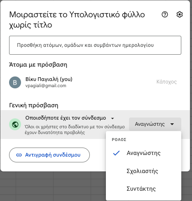Focus the Προσθήκη ατόμων input field

(x=95, y=45)
